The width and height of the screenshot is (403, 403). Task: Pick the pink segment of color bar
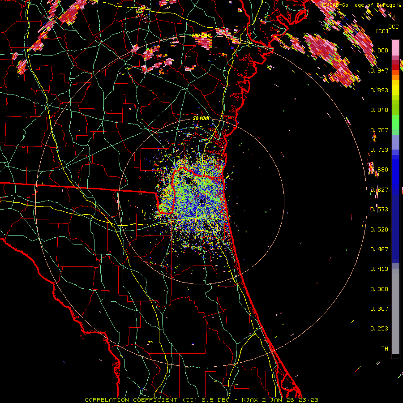395,48
